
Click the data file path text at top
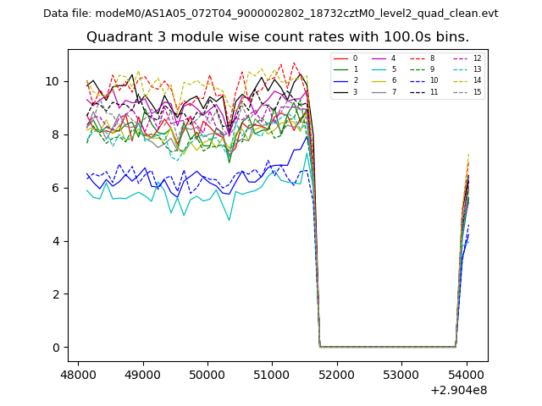click(271, 14)
